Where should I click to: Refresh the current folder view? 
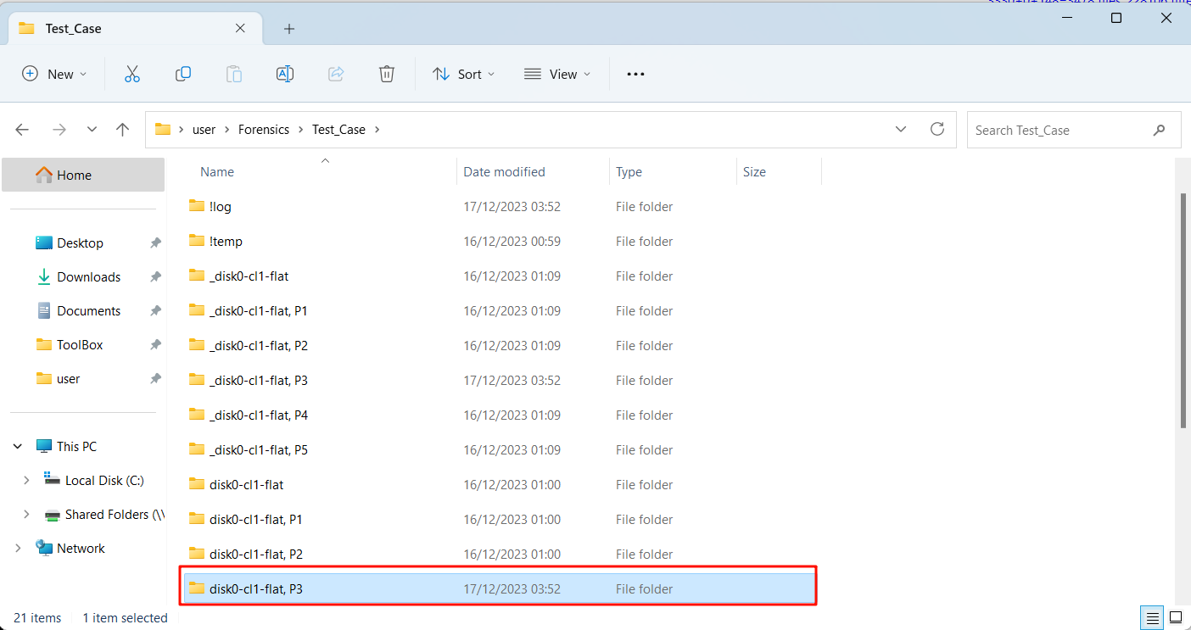click(x=937, y=129)
